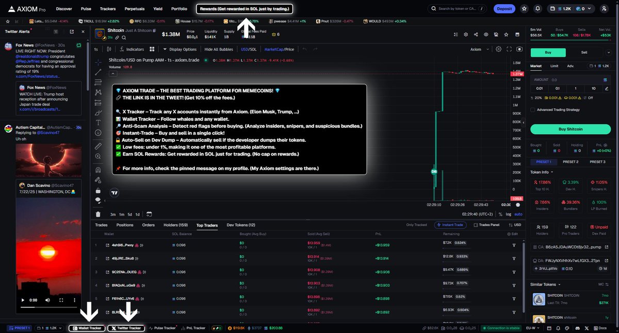The width and height of the screenshot is (619, 333).
Task: Select the ruler measure tool
Action: (x=98, y=146)
